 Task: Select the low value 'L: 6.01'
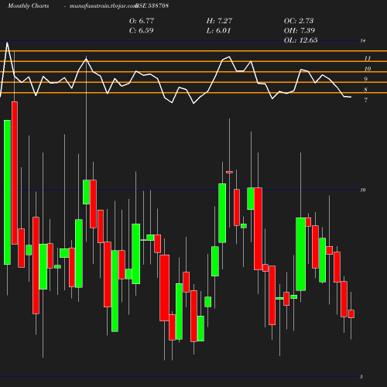pyautogui.click(x=218, y=31)
